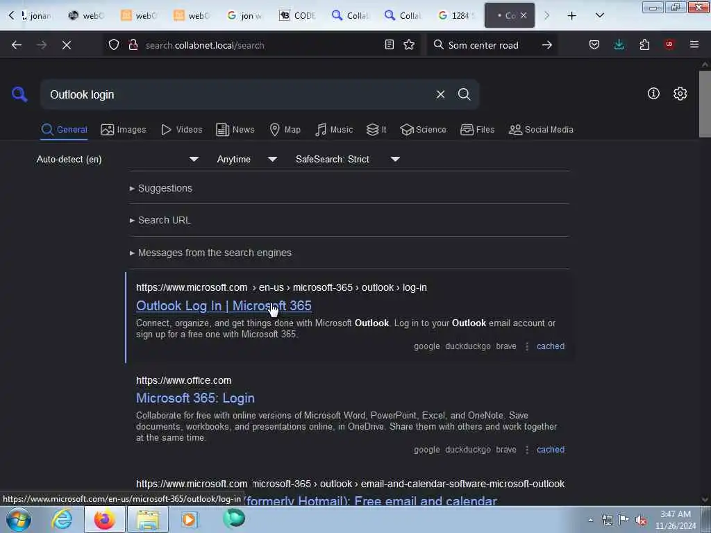
Task: Switch to Images category
Action: click(x=124, y=130)
